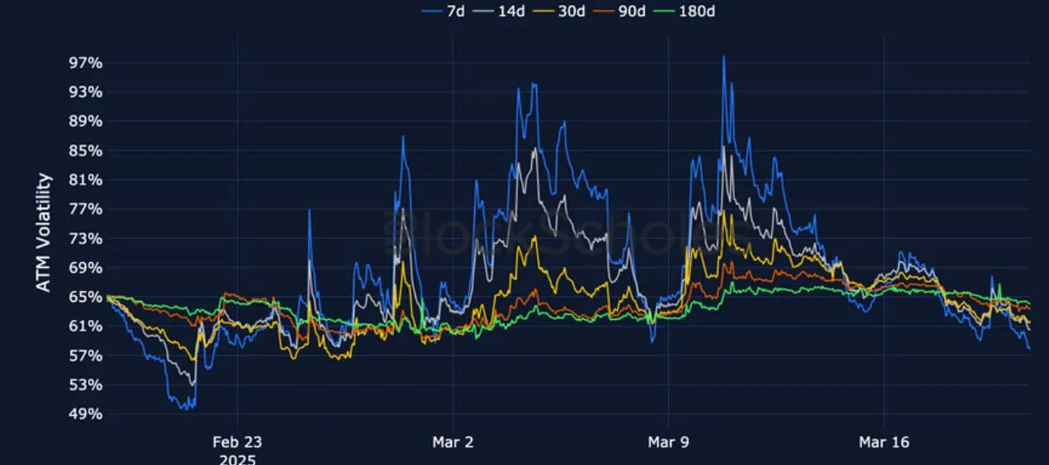Image resolution: width=1049 pixels, height=465 pixels.
Task: Click the Feb 23 date label
Action: (x=238, y=443)
